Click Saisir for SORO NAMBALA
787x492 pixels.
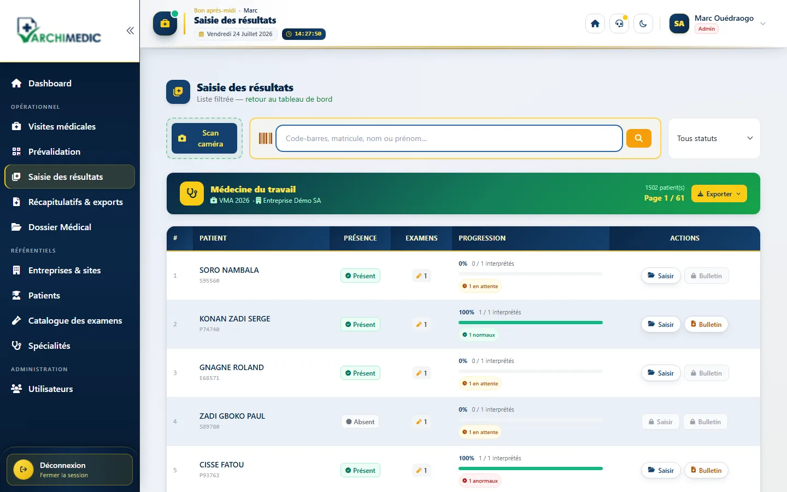tap(661, 276)
